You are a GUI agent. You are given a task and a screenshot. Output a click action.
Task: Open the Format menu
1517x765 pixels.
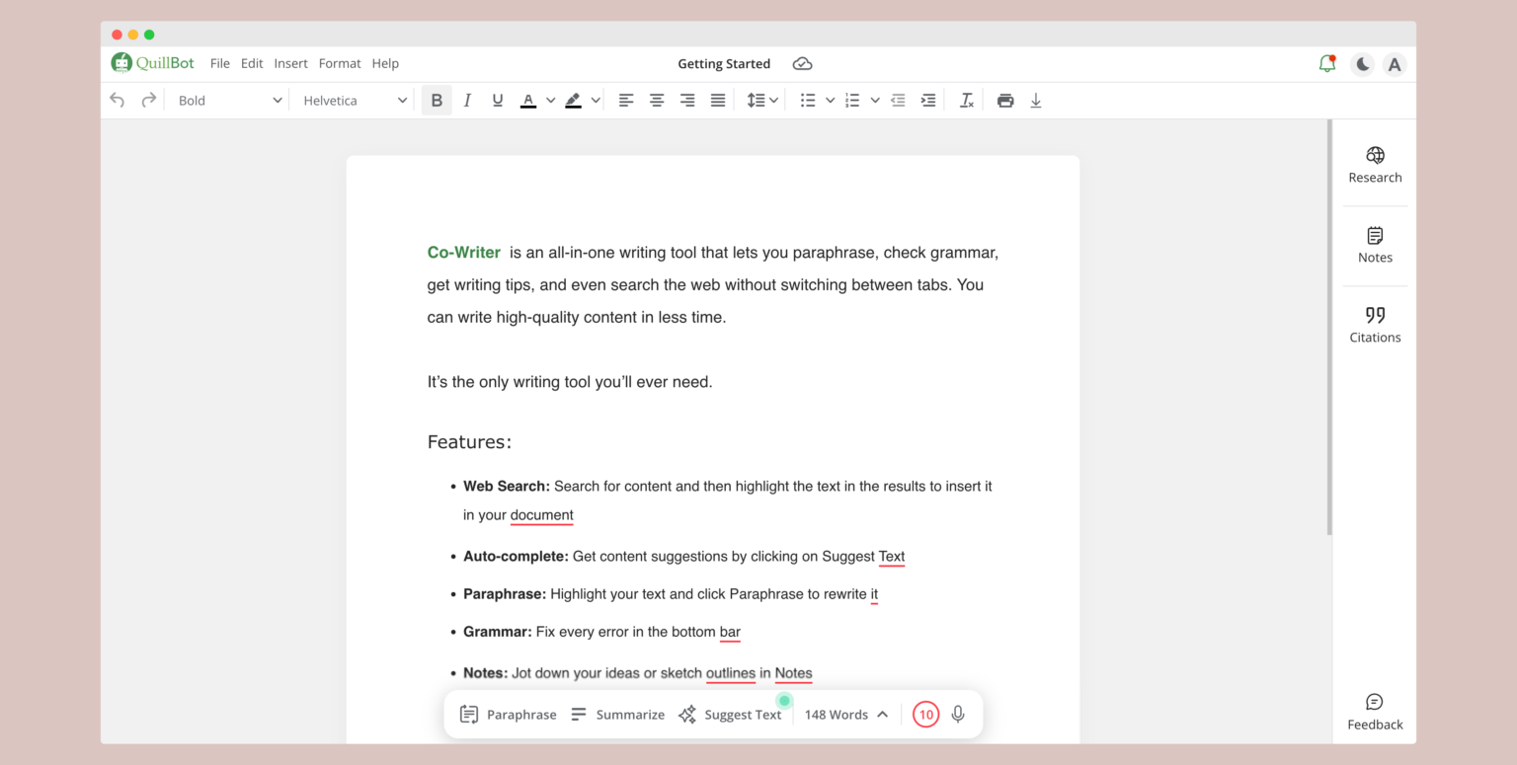(340, 63)
